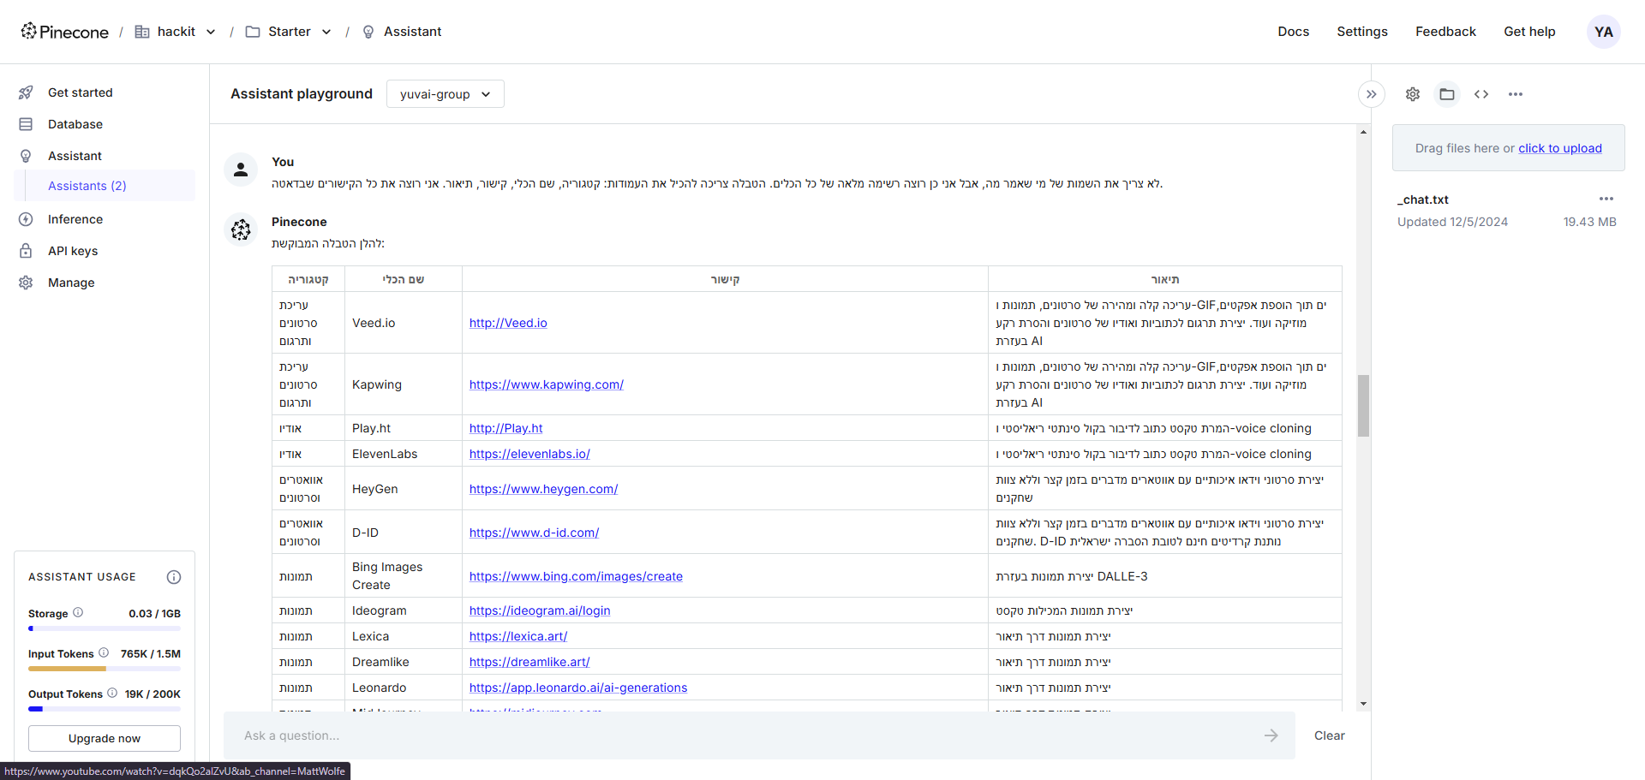Click the scrollbar down arrow
The height and width of the screenshot is (780, 1645).
click(1363, 704)
